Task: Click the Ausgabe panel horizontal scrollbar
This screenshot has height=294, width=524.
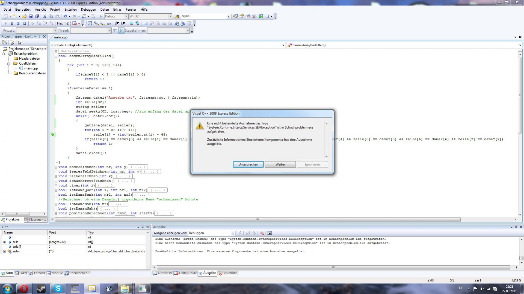Action: pos(333,267)
